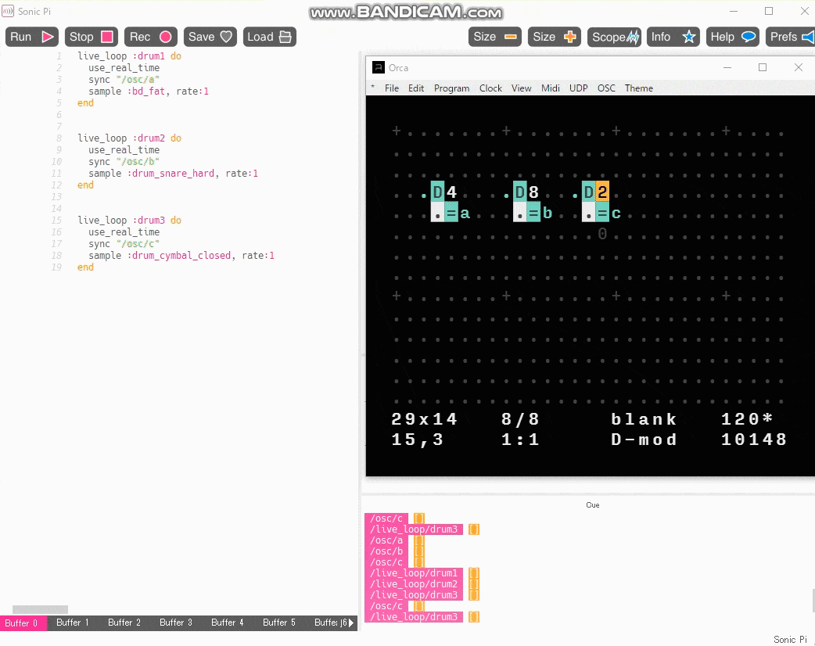Click live_loop :drum1 code line
The image size is (815, 646).
129,56
